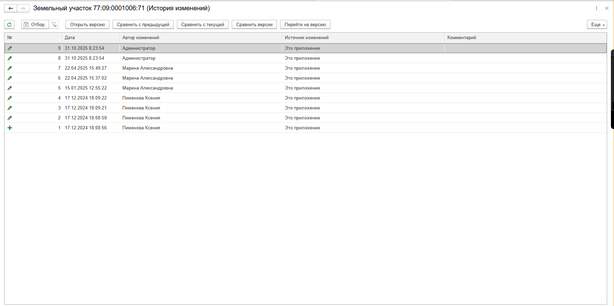The height and width of the screenshot is (306, 614).
Task: Clear the filter with the funnel-cross icon
Action: point(54,24)
